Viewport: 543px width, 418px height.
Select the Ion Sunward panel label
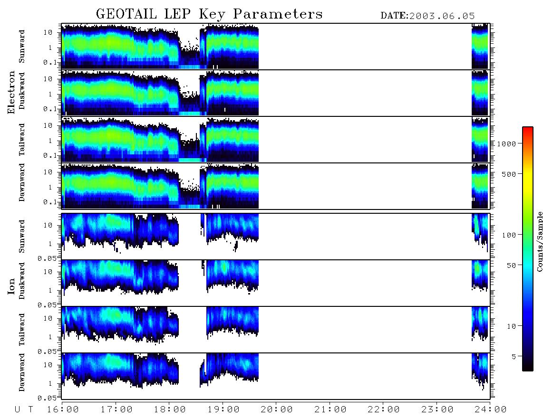click(x=22, y=237)
